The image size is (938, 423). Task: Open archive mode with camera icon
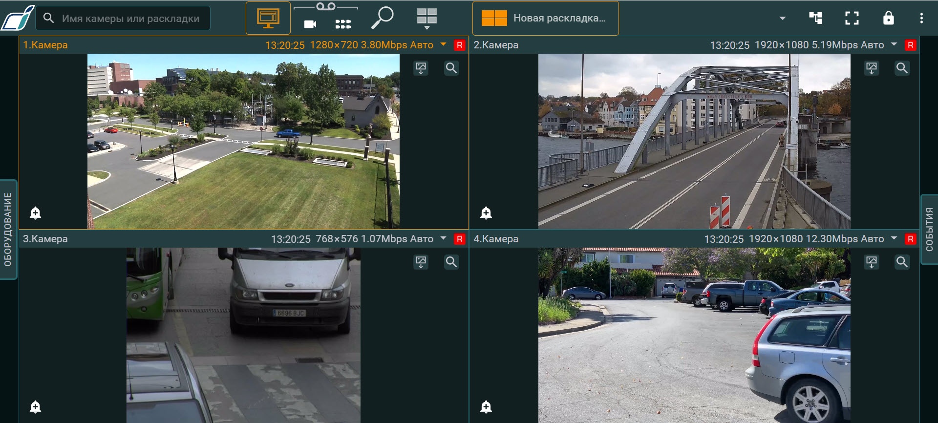click(310, 24)
